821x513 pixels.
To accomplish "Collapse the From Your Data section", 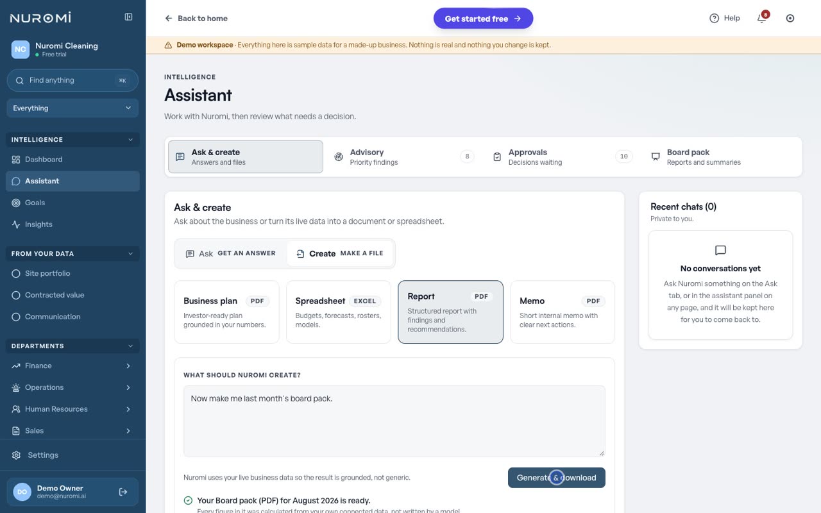I will tap(72, 254).
